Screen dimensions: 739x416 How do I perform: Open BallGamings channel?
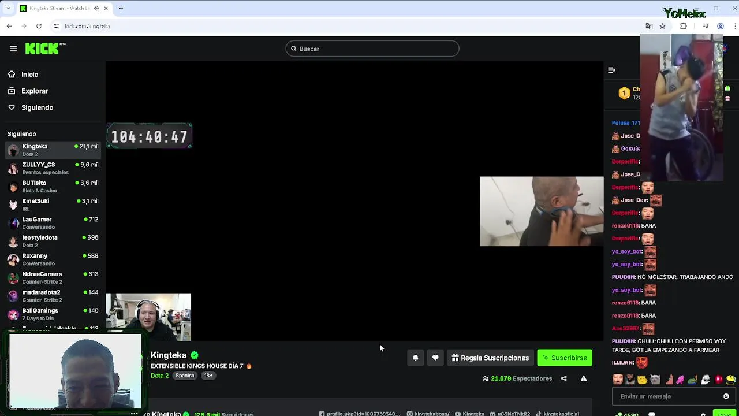click(x=53, y=314)
